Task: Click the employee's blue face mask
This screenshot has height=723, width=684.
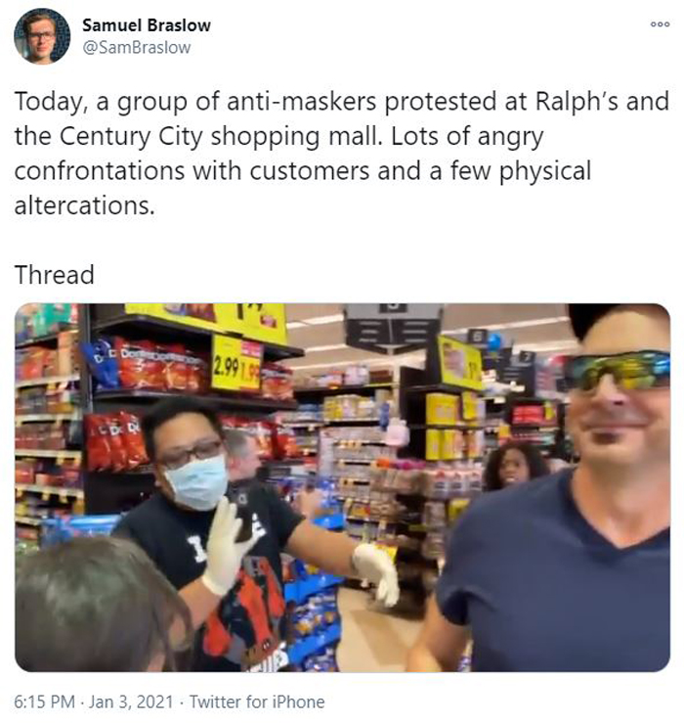Action: tap(197, 482)
